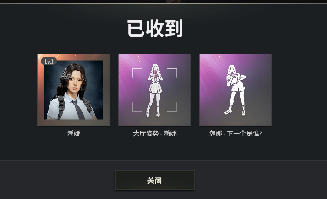The image size is (327, 199).
Task: Click the pink phone in the pose icon
Action: pos(155,72)
